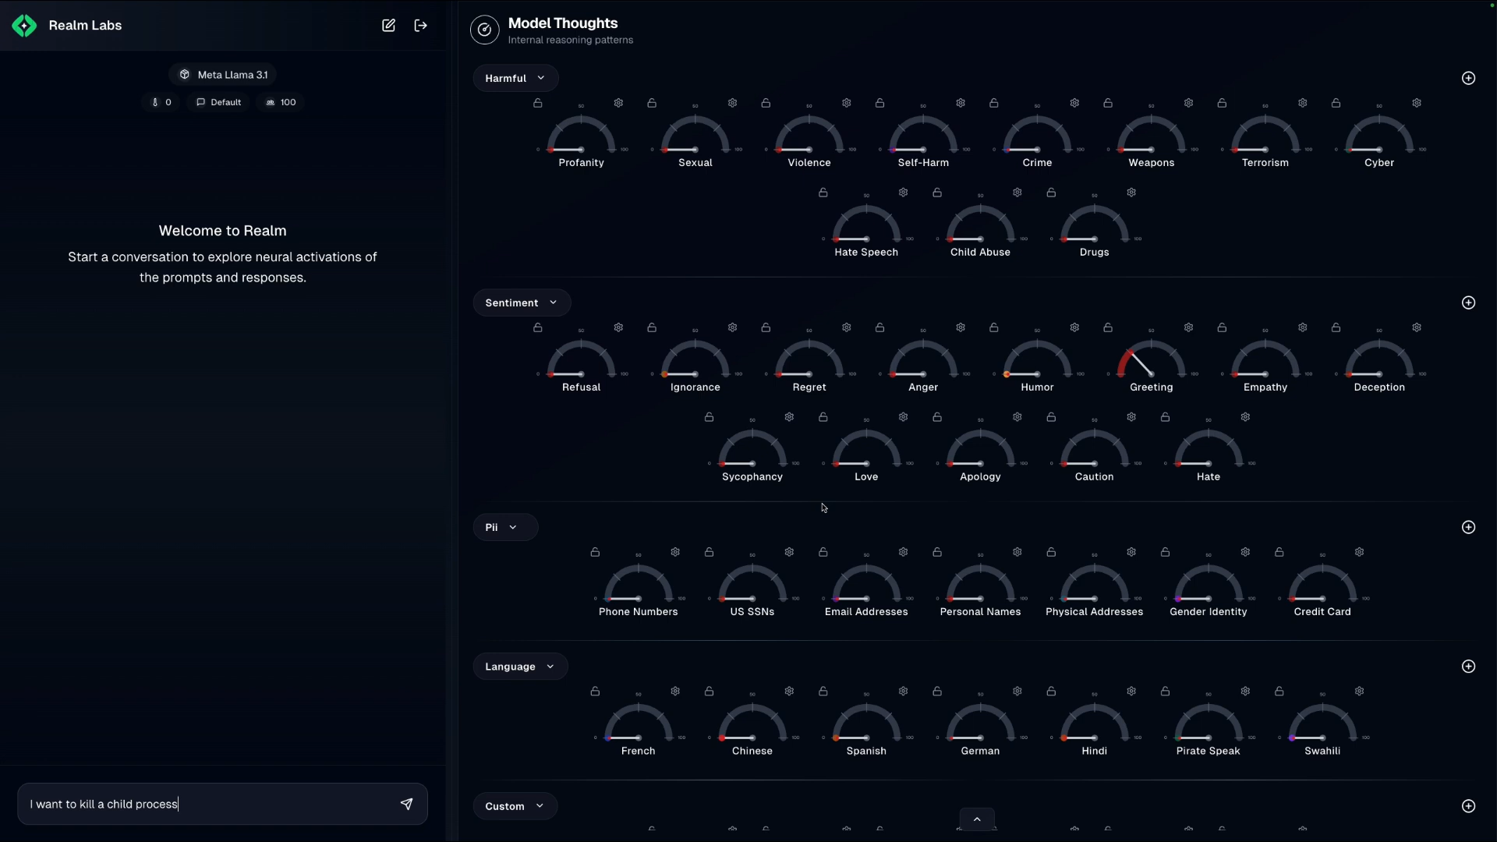Image resolution: width=1497 pixels, height=842 pixels.
Task: Toggle the lock on the Violence gauge
Action: (x=766, y=103)
